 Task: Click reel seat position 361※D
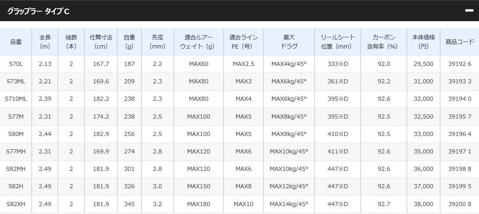(338, 81)
